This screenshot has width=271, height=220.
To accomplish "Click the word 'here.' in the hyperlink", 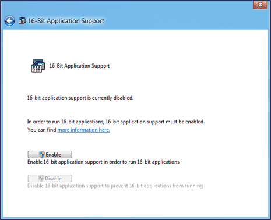I will pyautogui.click(x=104, y=130).
